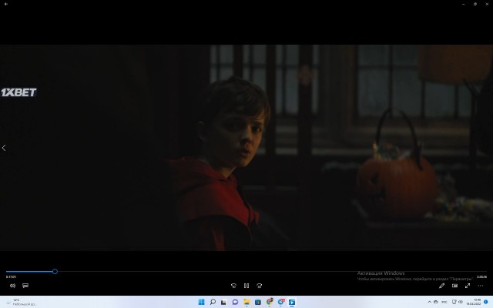
Task: Click the seek bar handle
Action: (x=55, y=272)
